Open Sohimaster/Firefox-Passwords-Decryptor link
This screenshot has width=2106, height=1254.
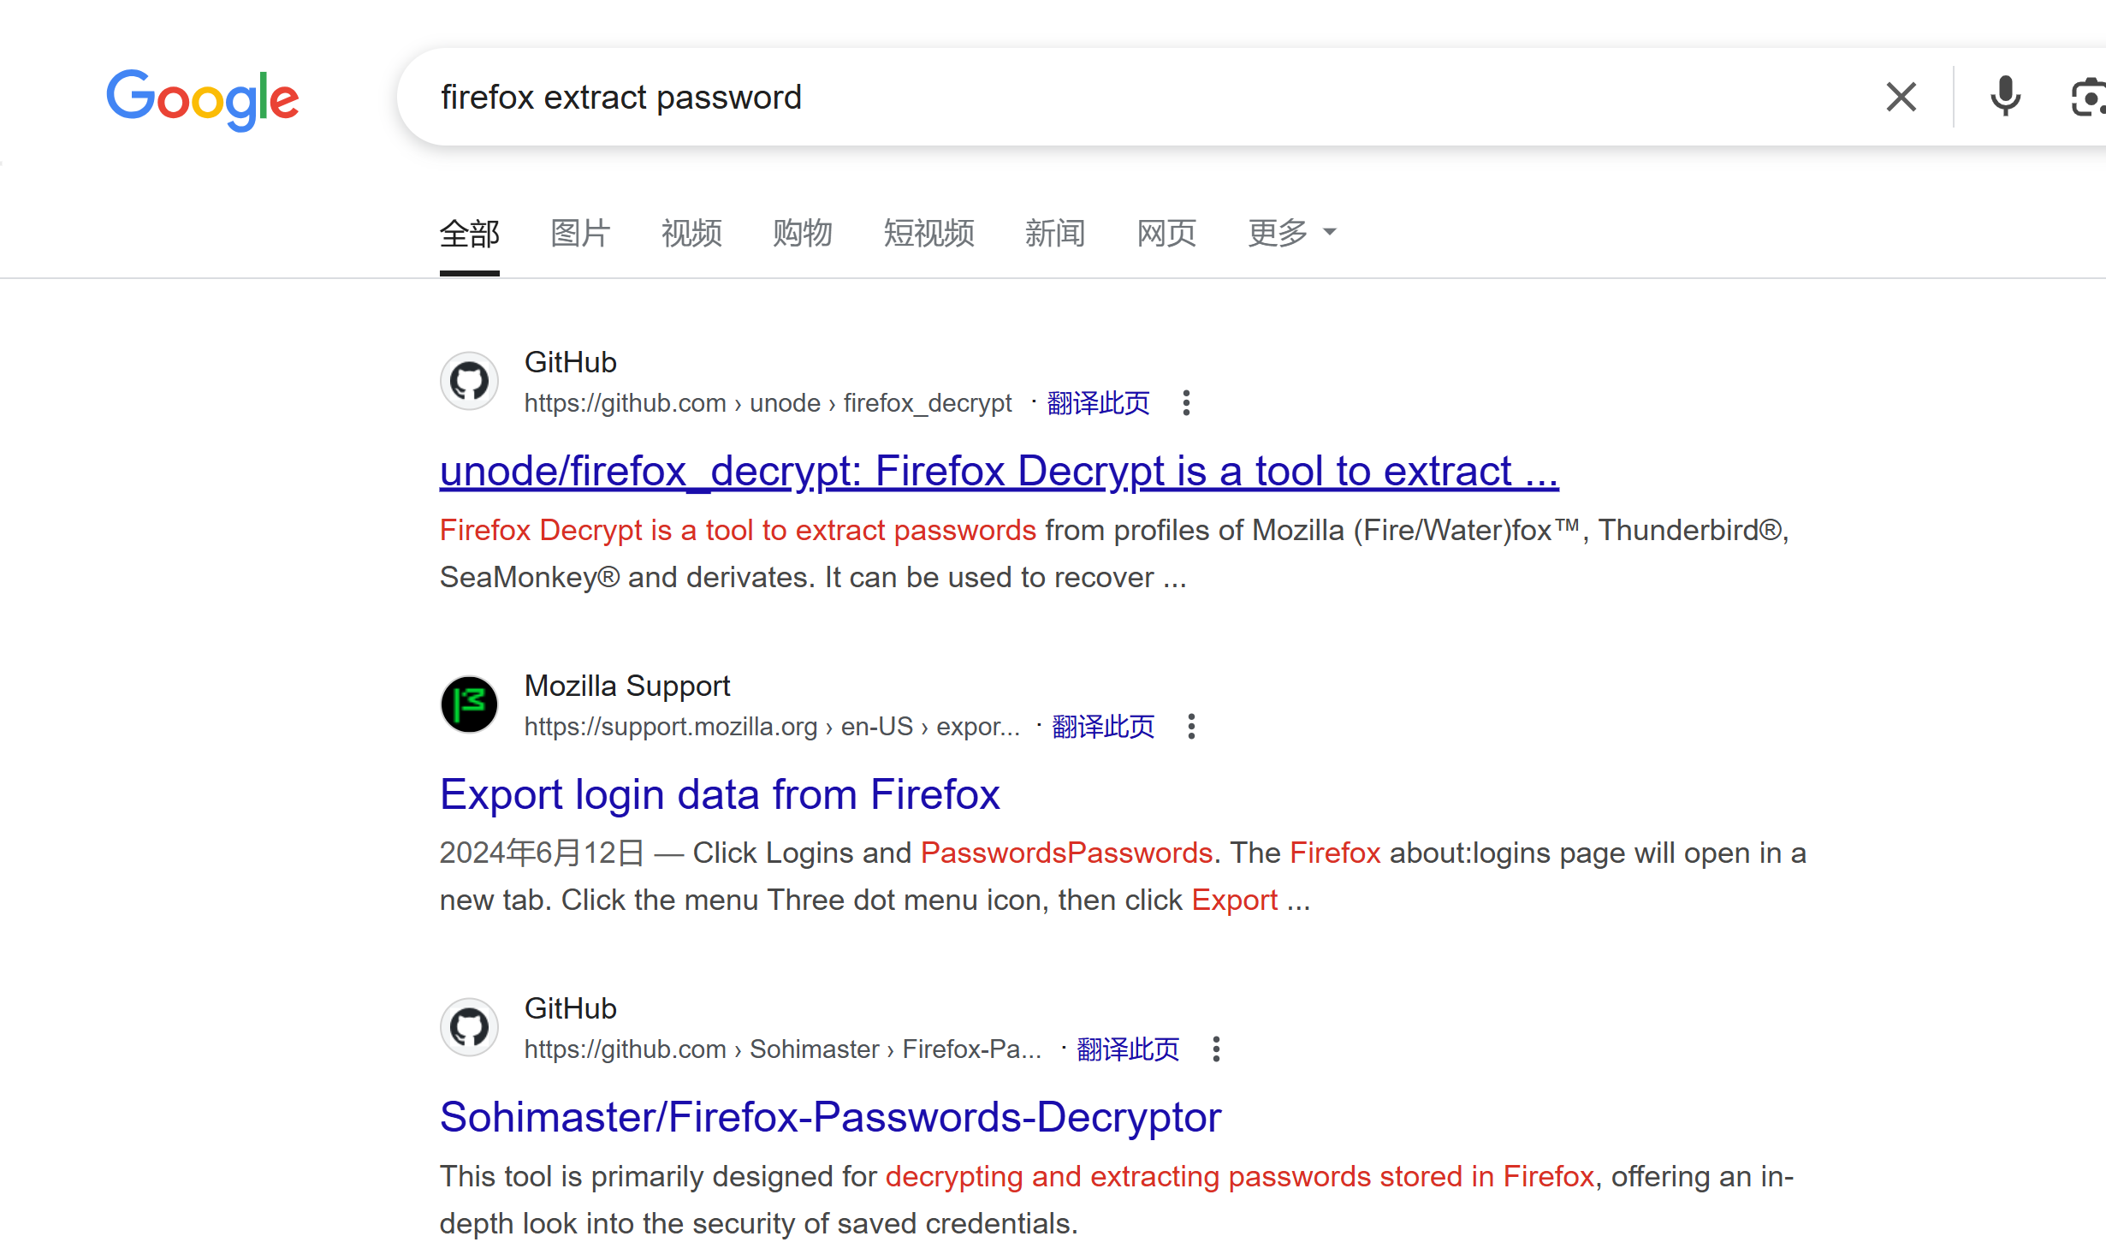[830, 1118]
